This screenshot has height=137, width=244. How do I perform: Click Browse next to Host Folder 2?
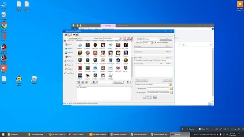click(168, 52)
